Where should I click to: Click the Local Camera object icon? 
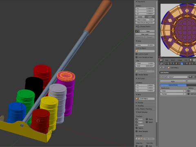pos(137,71)
